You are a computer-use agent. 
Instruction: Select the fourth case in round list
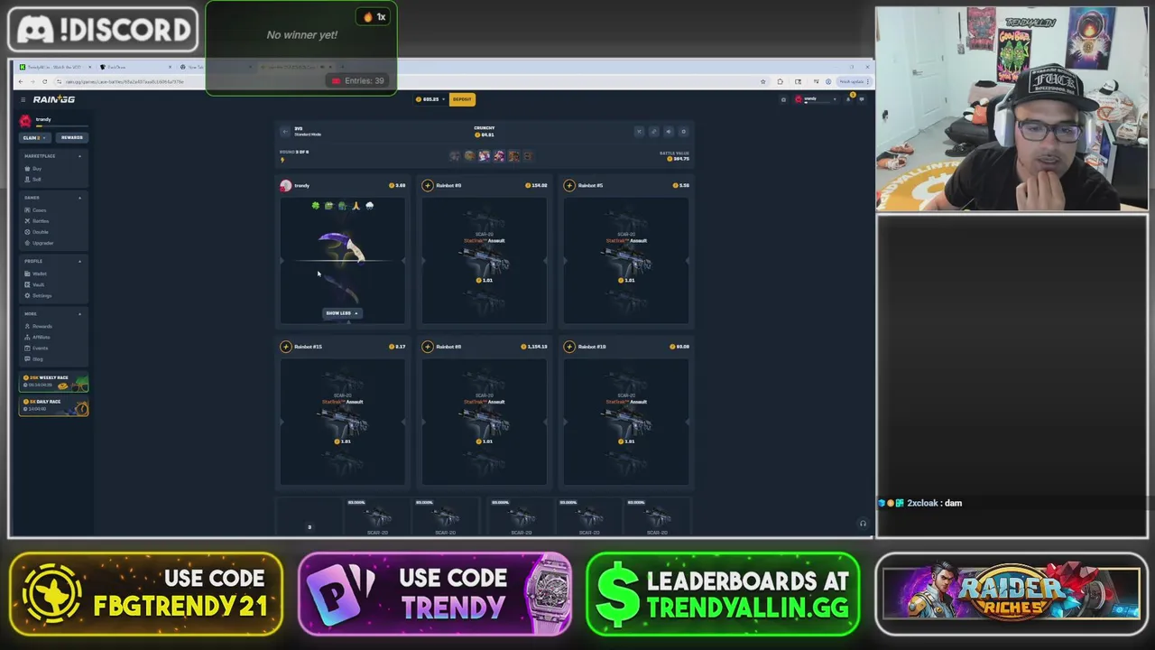tap(499, 156)
